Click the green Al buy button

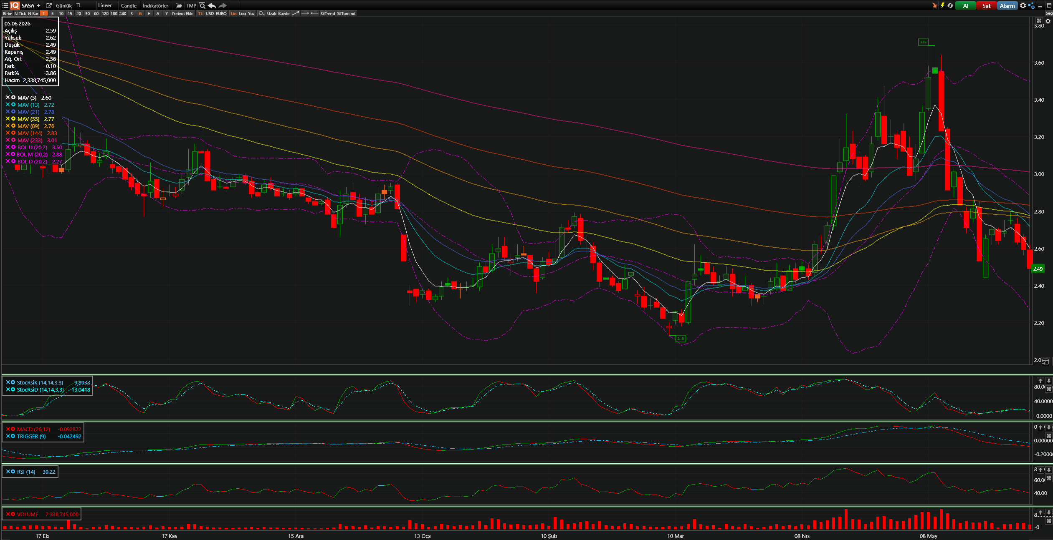[965, 5]
